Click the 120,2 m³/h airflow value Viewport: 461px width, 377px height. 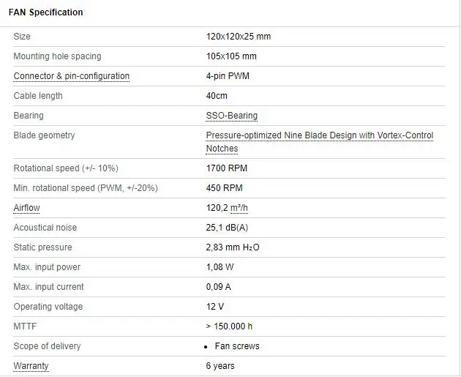click(227, 208)
